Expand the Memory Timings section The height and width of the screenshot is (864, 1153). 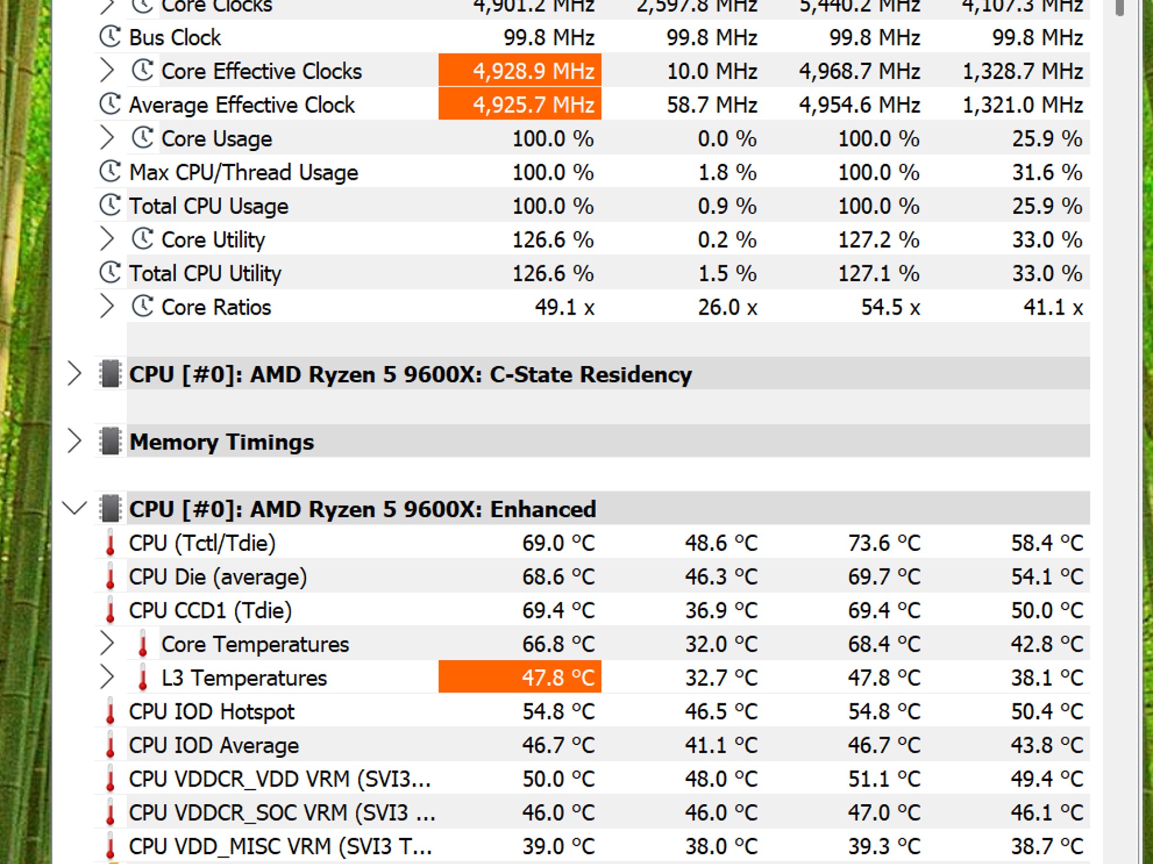pos(74,442)
